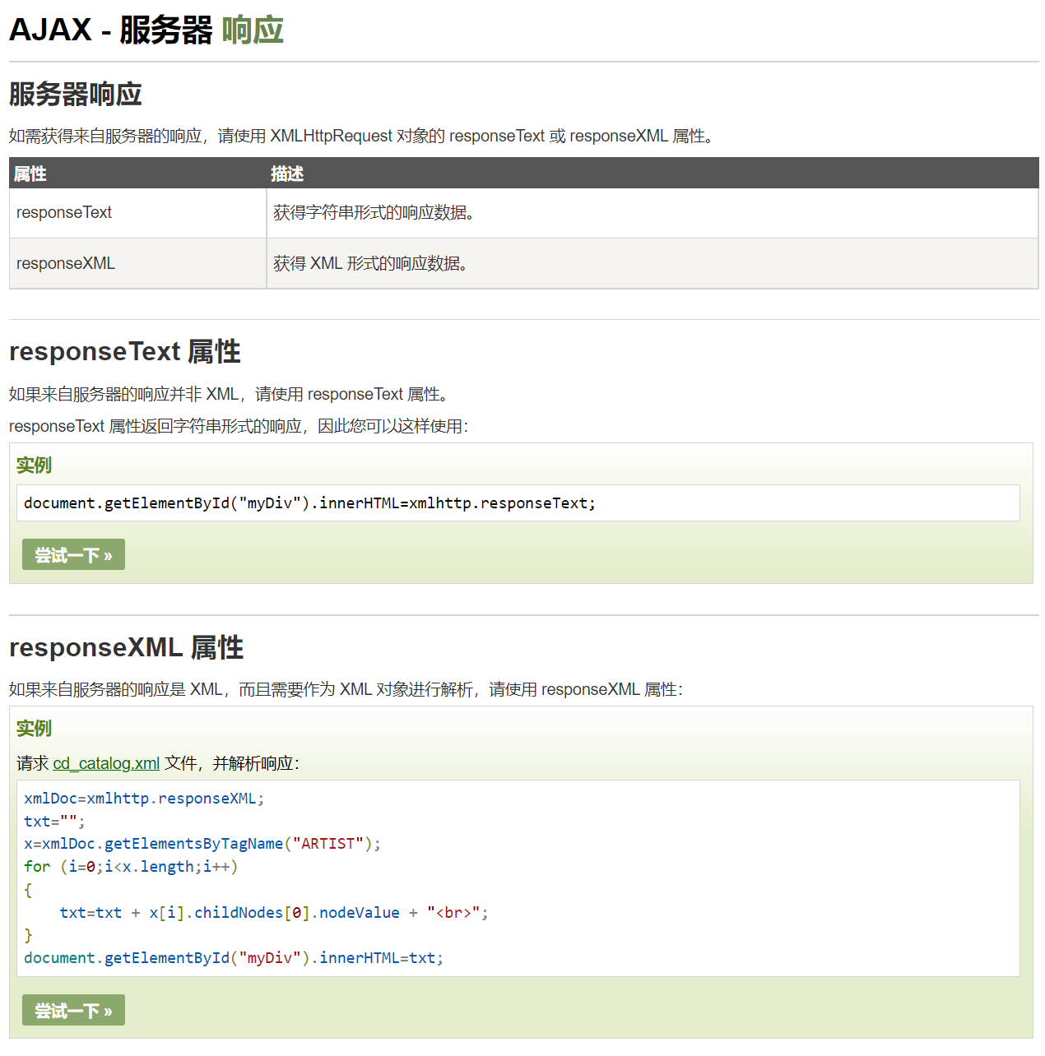Click the 服务器响应 section heading
This screenshot has width=1045, height=1056.
[x=76, y=94]
